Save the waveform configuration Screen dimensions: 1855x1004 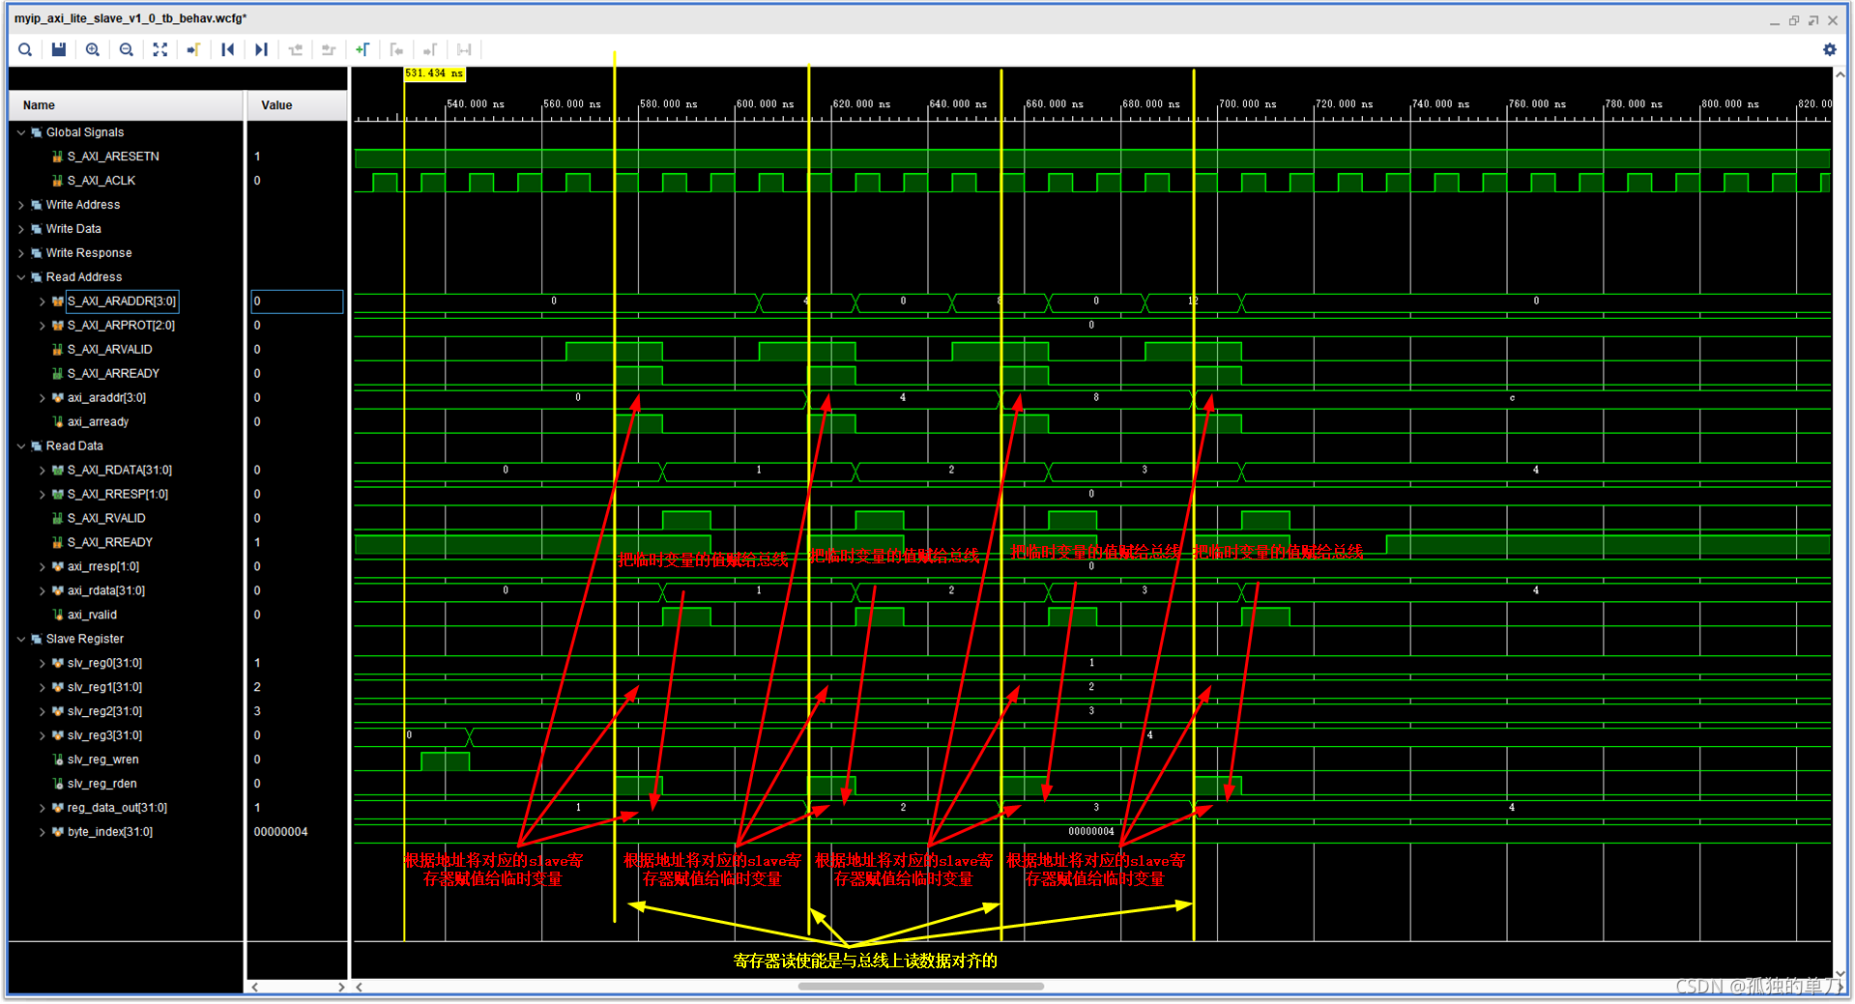click(x=59, y=49)
